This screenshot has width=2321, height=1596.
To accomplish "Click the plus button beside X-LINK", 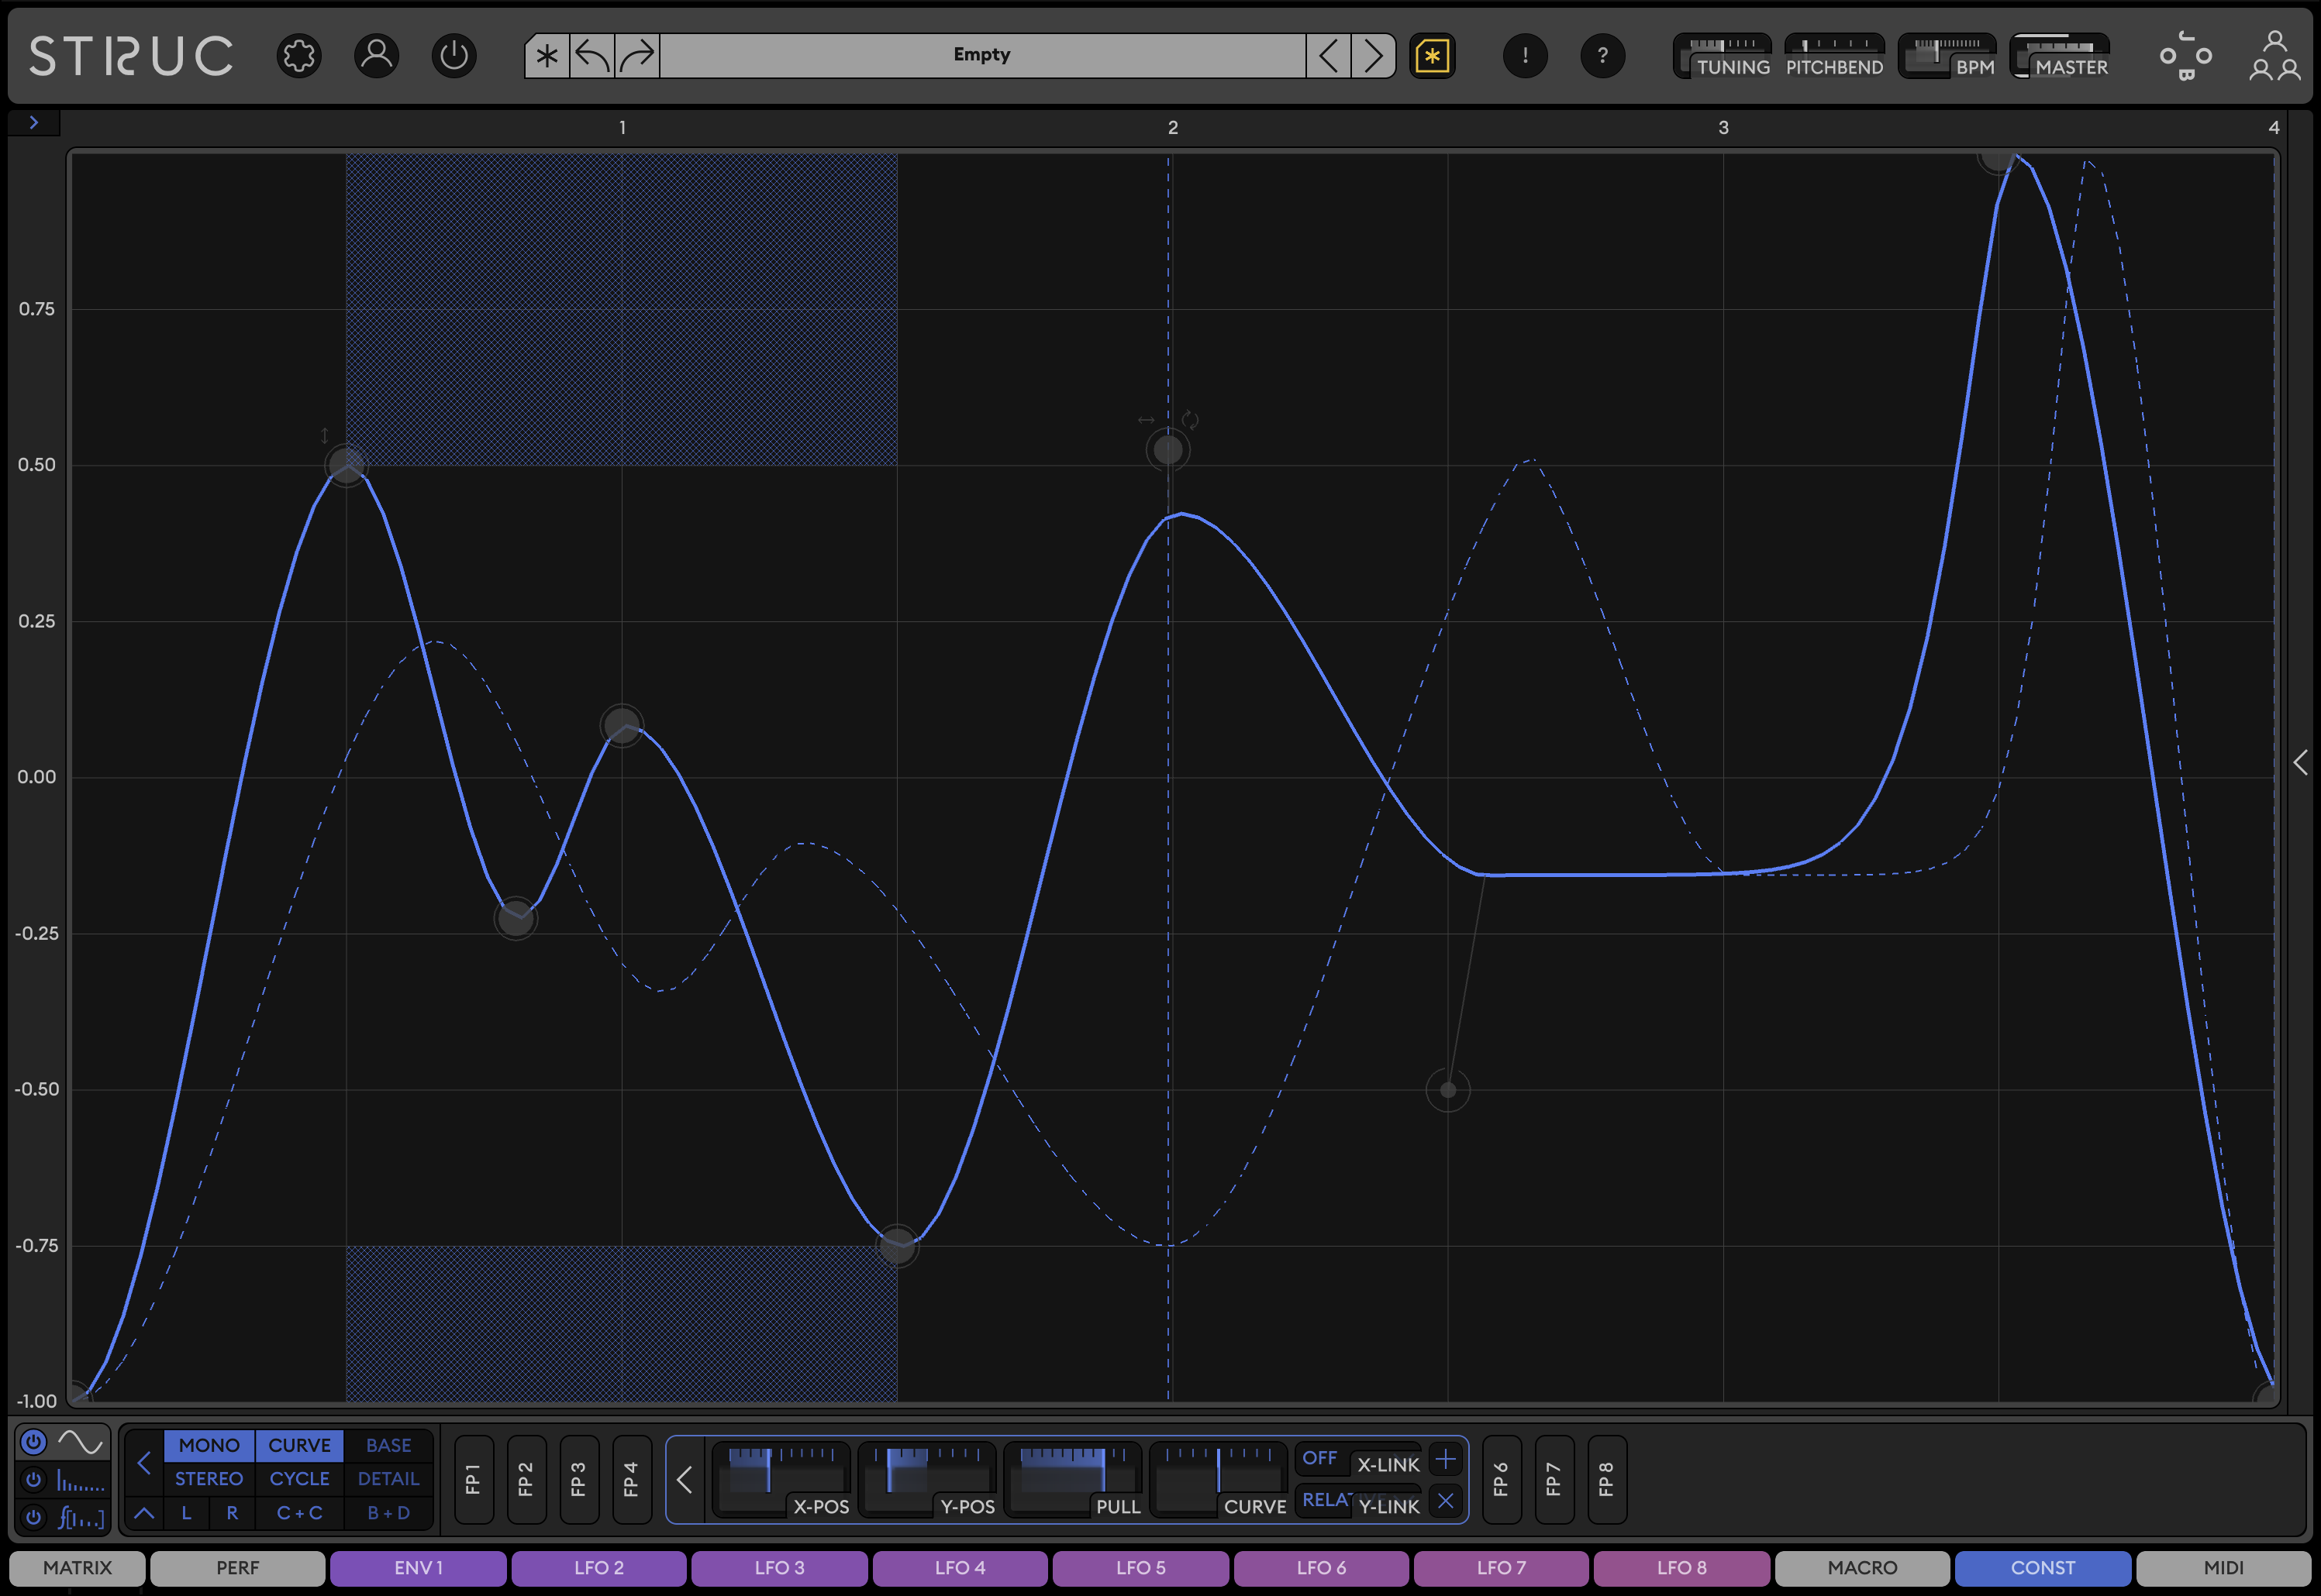I will click(1445, 1460).
